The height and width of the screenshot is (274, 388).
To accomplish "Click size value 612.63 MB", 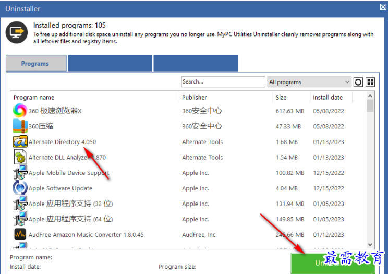I will click(290, 111).
